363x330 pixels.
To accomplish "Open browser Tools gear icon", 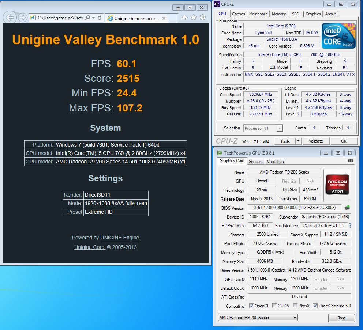I will coord(203,18).
